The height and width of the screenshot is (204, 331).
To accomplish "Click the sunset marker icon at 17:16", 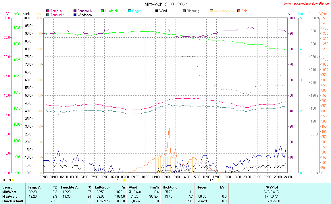I will (219, 180).
